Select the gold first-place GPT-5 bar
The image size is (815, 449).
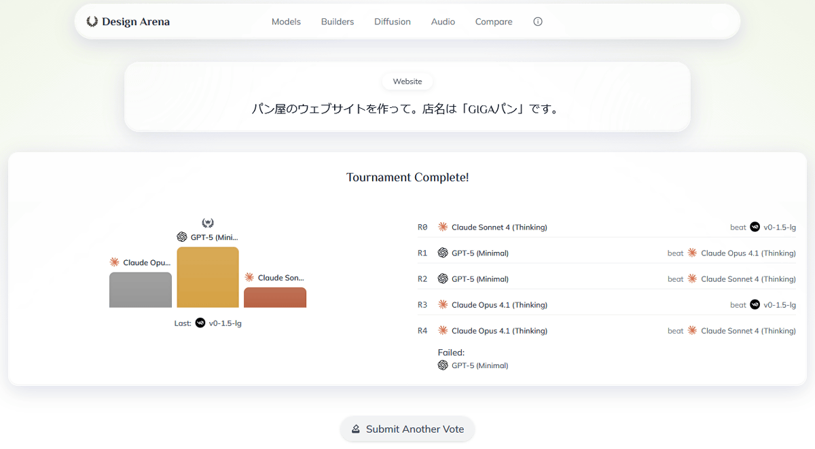208,277
